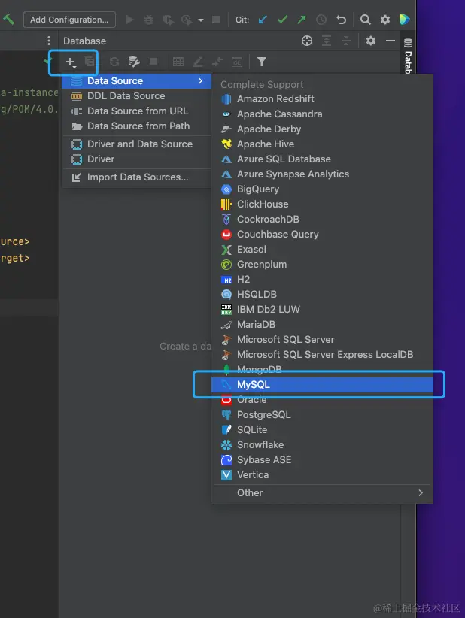Open the Database filter funnel icon
This screenshot has height=618, width=465.
pyautogui.click(x=262, y=62)
